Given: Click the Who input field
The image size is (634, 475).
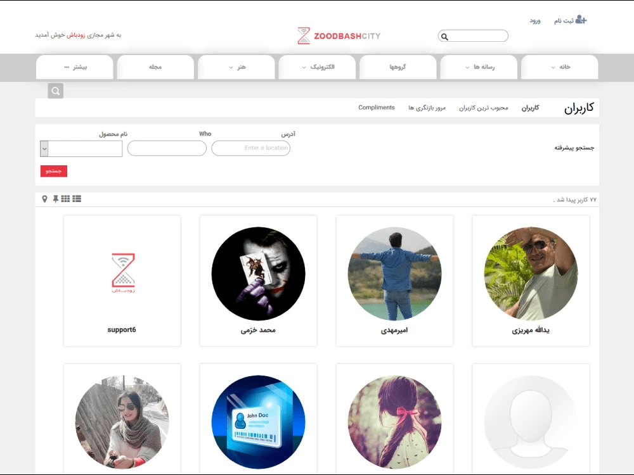Looking at the screenshot, I should click(167, 148).
